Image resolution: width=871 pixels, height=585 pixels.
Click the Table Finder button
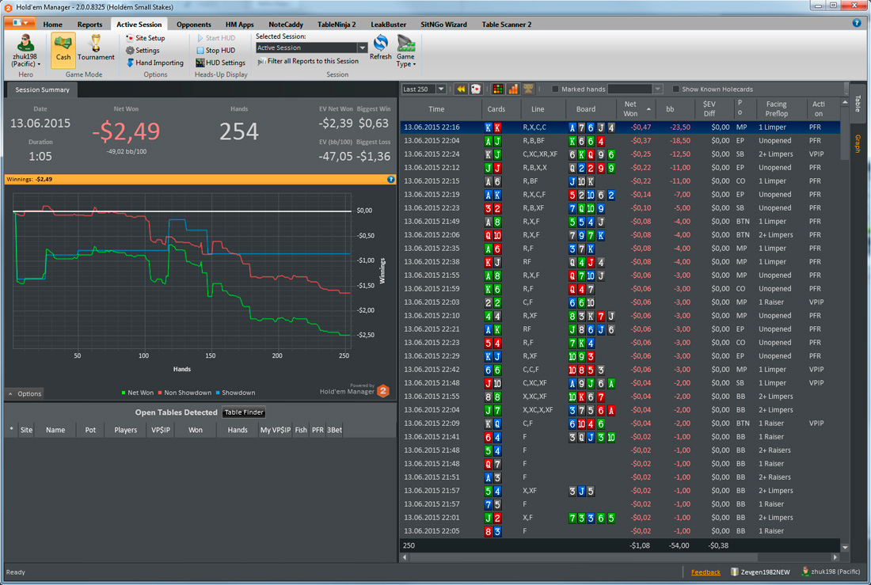(244, 412)
